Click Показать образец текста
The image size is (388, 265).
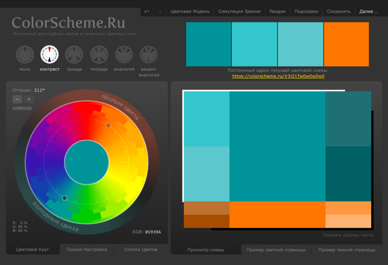pos(348,235)
